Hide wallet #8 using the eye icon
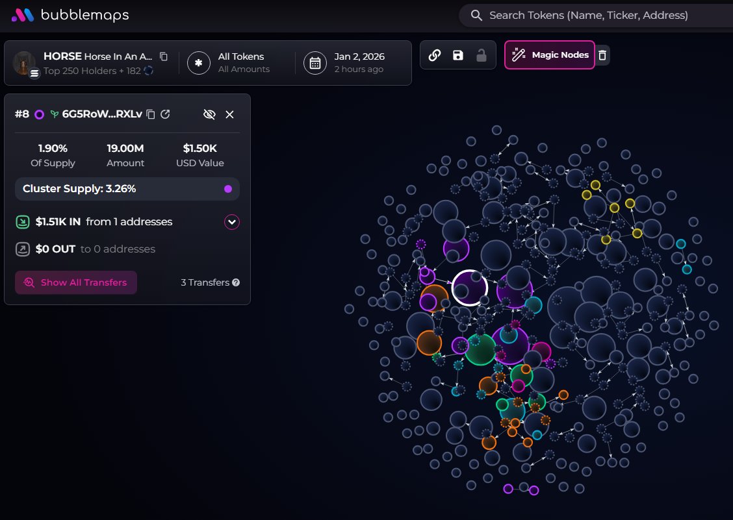Image resolution: width=733 pixels, height=520 pixels. (209, 114)
